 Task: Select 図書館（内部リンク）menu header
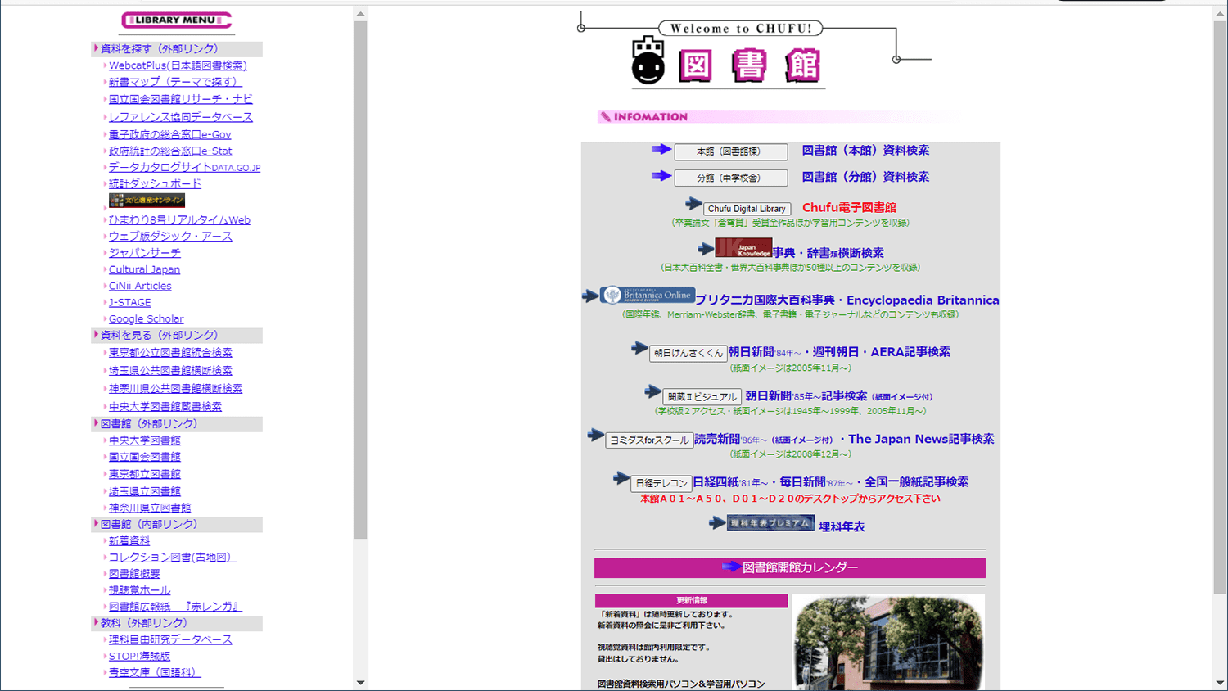coord(148,524)
